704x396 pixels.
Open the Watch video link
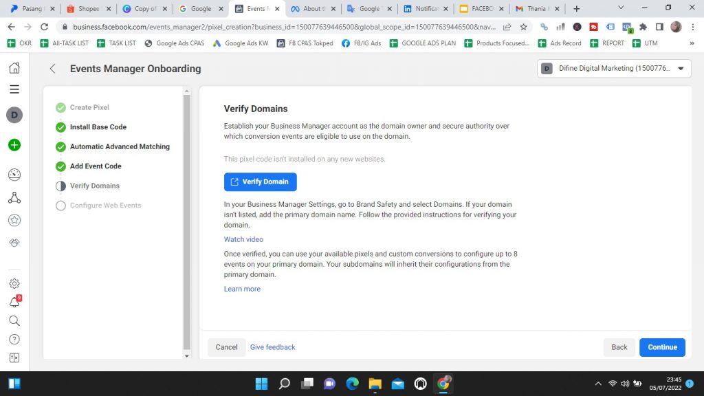pos(243,239)
